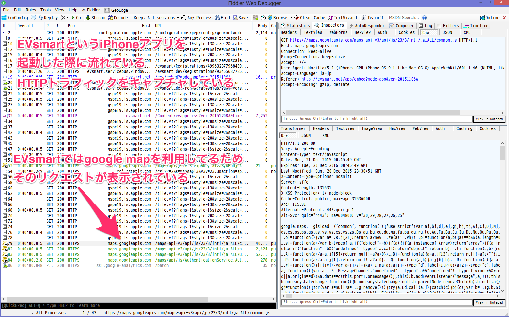Switch to the Composer tab
Viewport: 509px width, 317px height.
click(401, 26)
